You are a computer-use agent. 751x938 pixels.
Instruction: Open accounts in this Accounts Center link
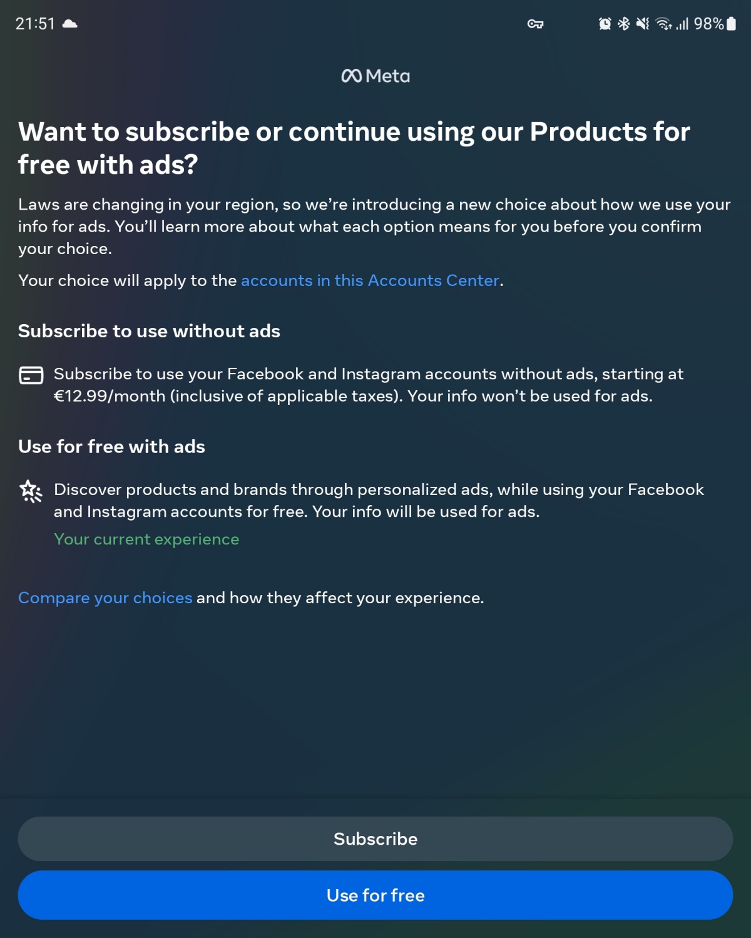point(370,280)
